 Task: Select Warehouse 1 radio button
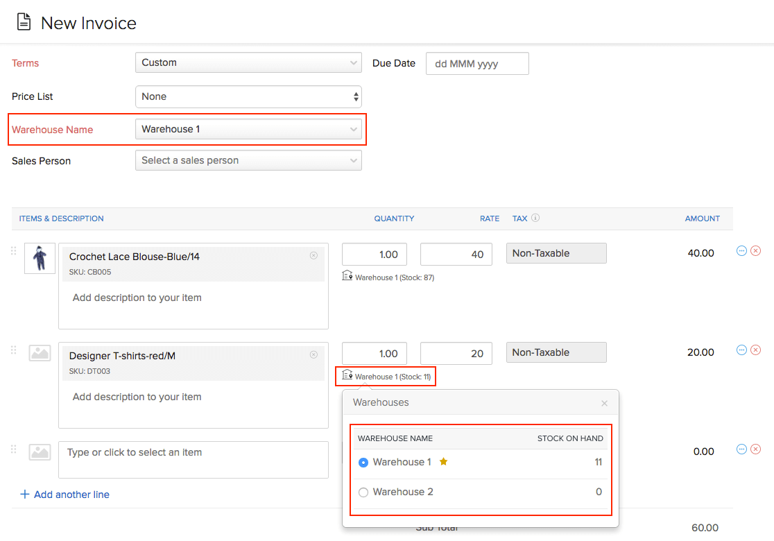[363, 463]
